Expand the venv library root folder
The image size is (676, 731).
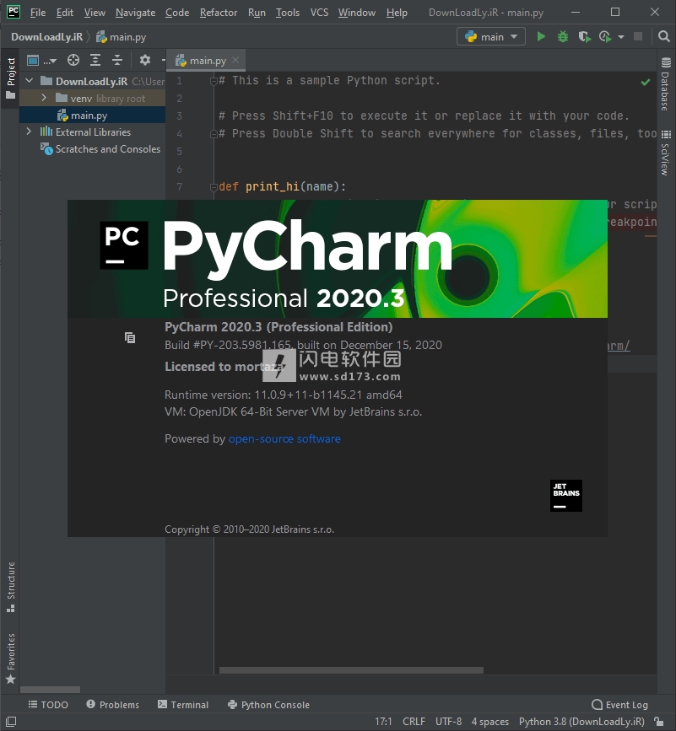[43, 97]
